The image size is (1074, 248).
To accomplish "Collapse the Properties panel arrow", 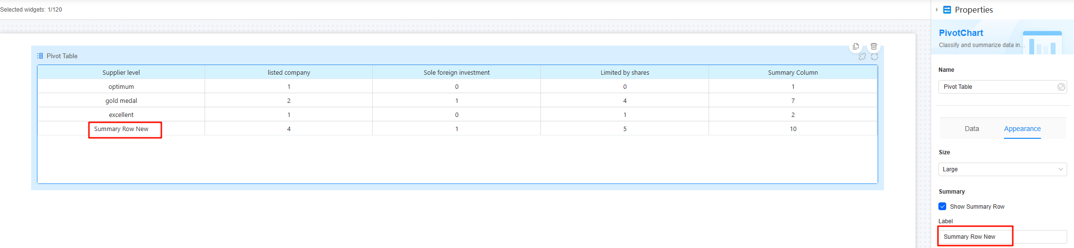I will (937, 10).
